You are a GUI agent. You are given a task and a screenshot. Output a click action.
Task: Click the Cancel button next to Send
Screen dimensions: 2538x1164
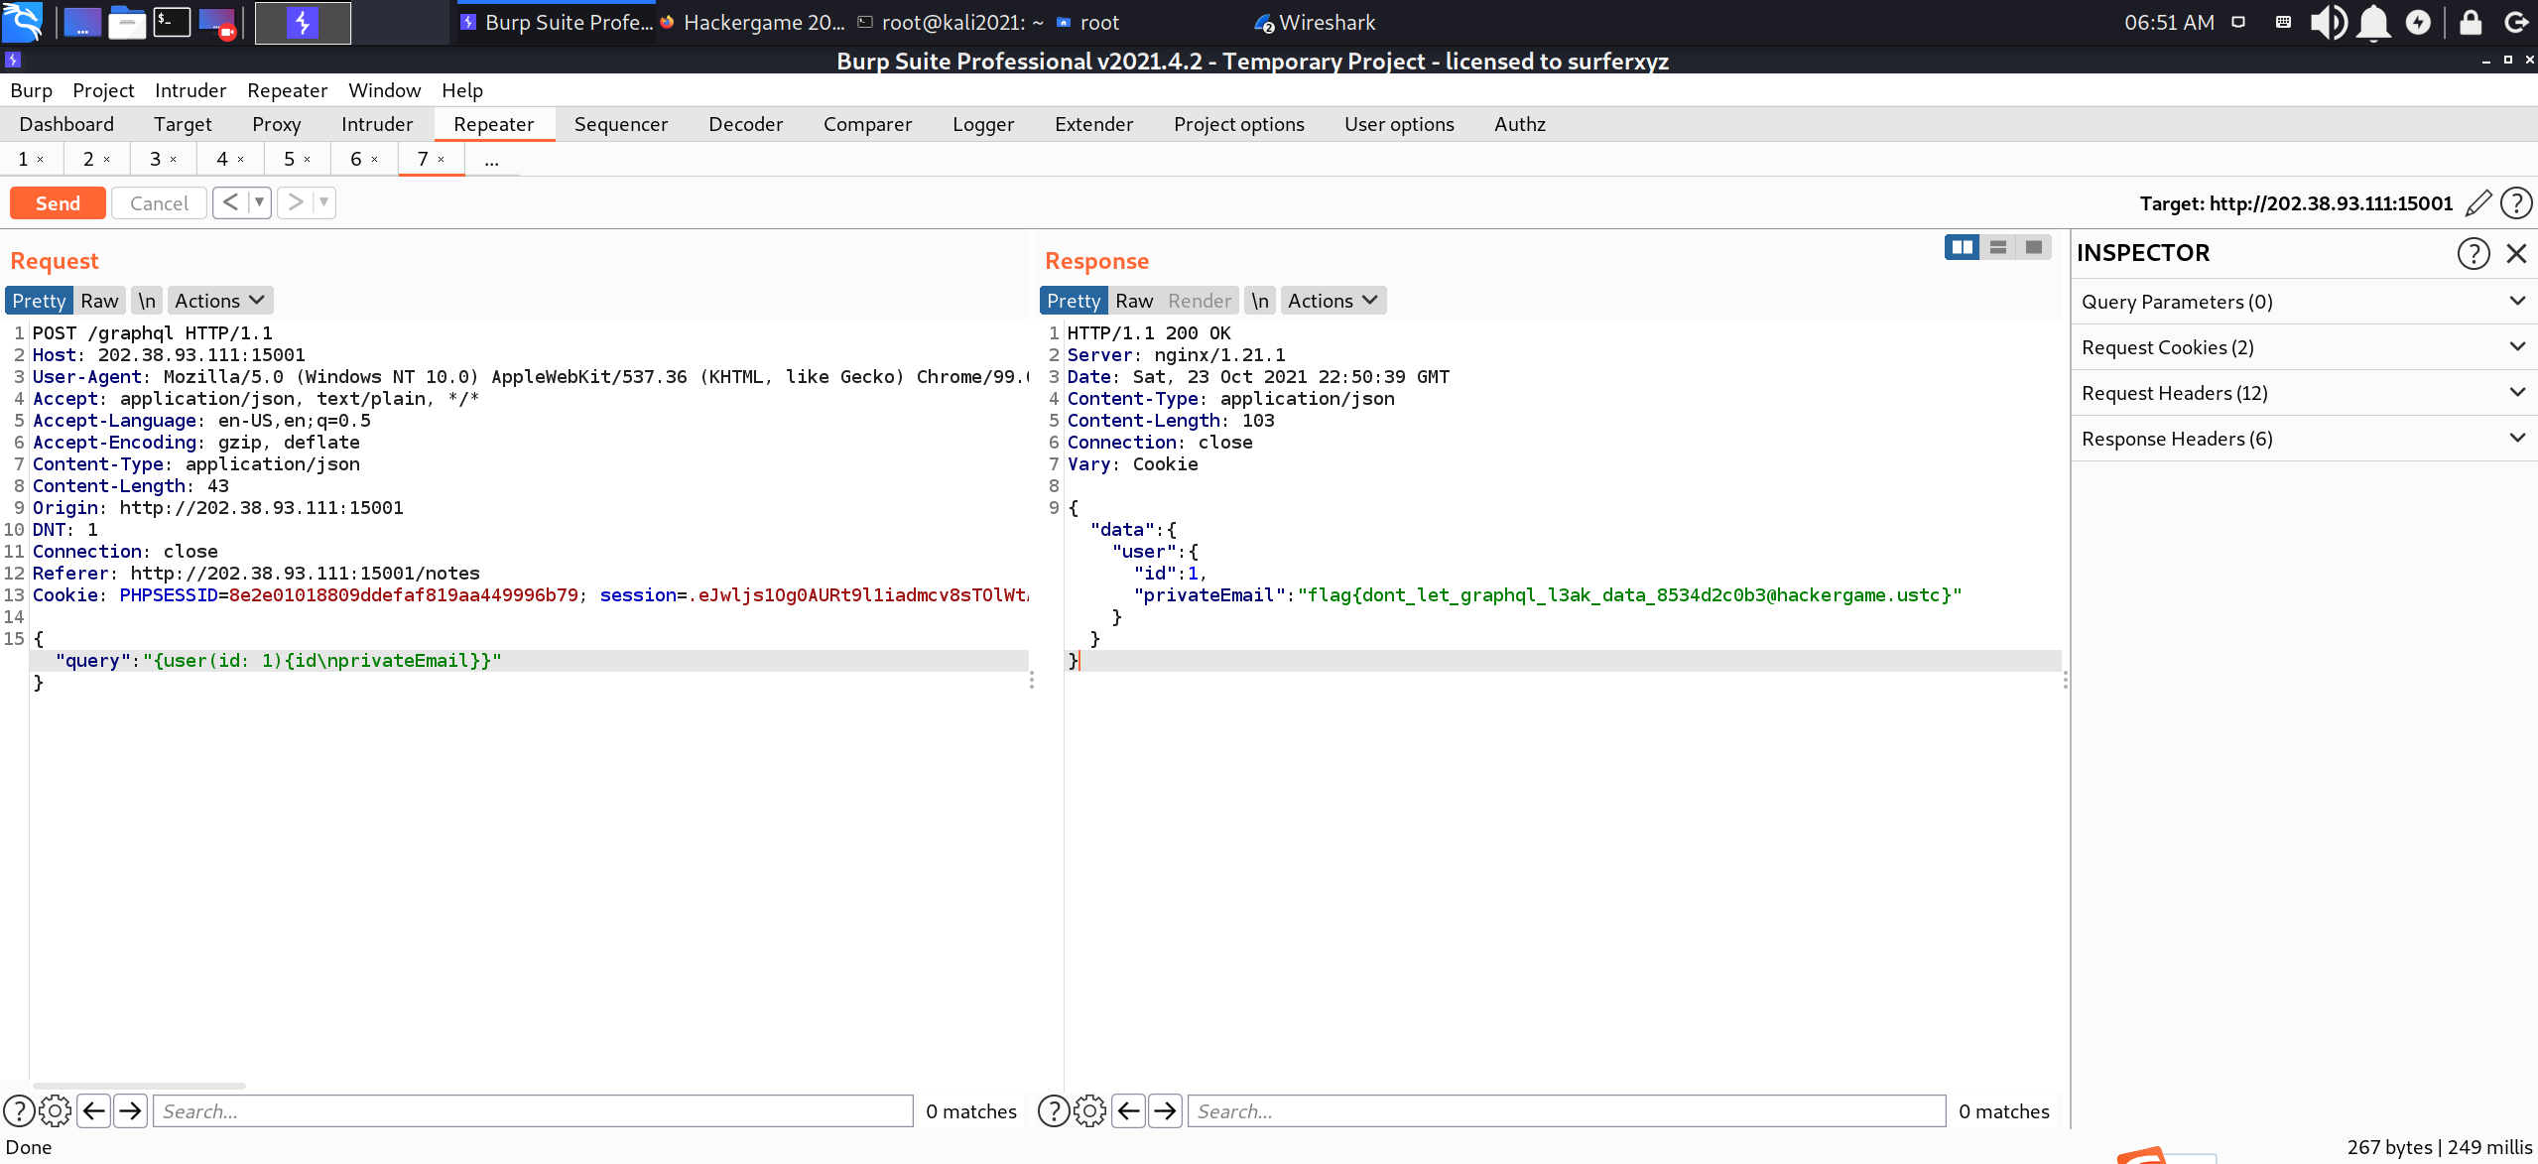[157, 202]
